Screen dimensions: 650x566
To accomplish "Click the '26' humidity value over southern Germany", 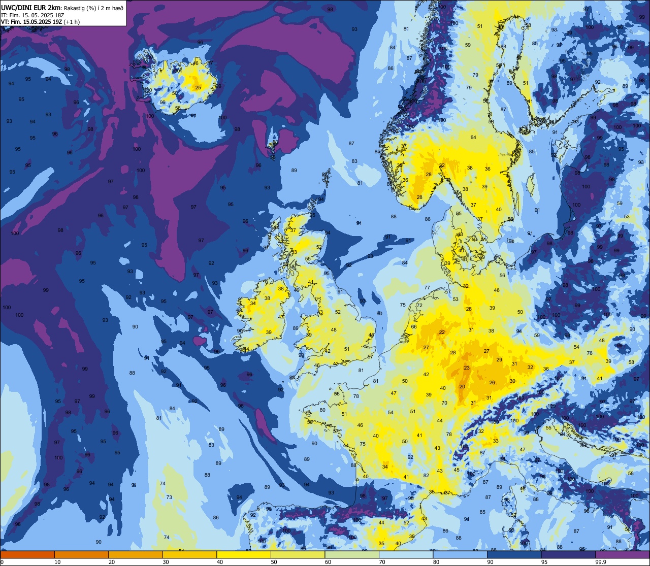I will [x=492, y=383].
